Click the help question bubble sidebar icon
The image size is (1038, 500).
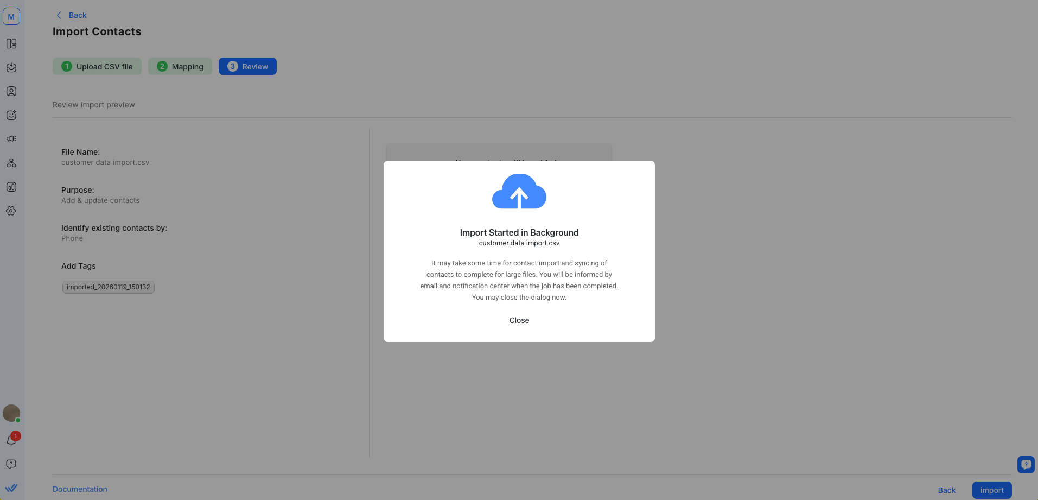(x=11, y=464)
